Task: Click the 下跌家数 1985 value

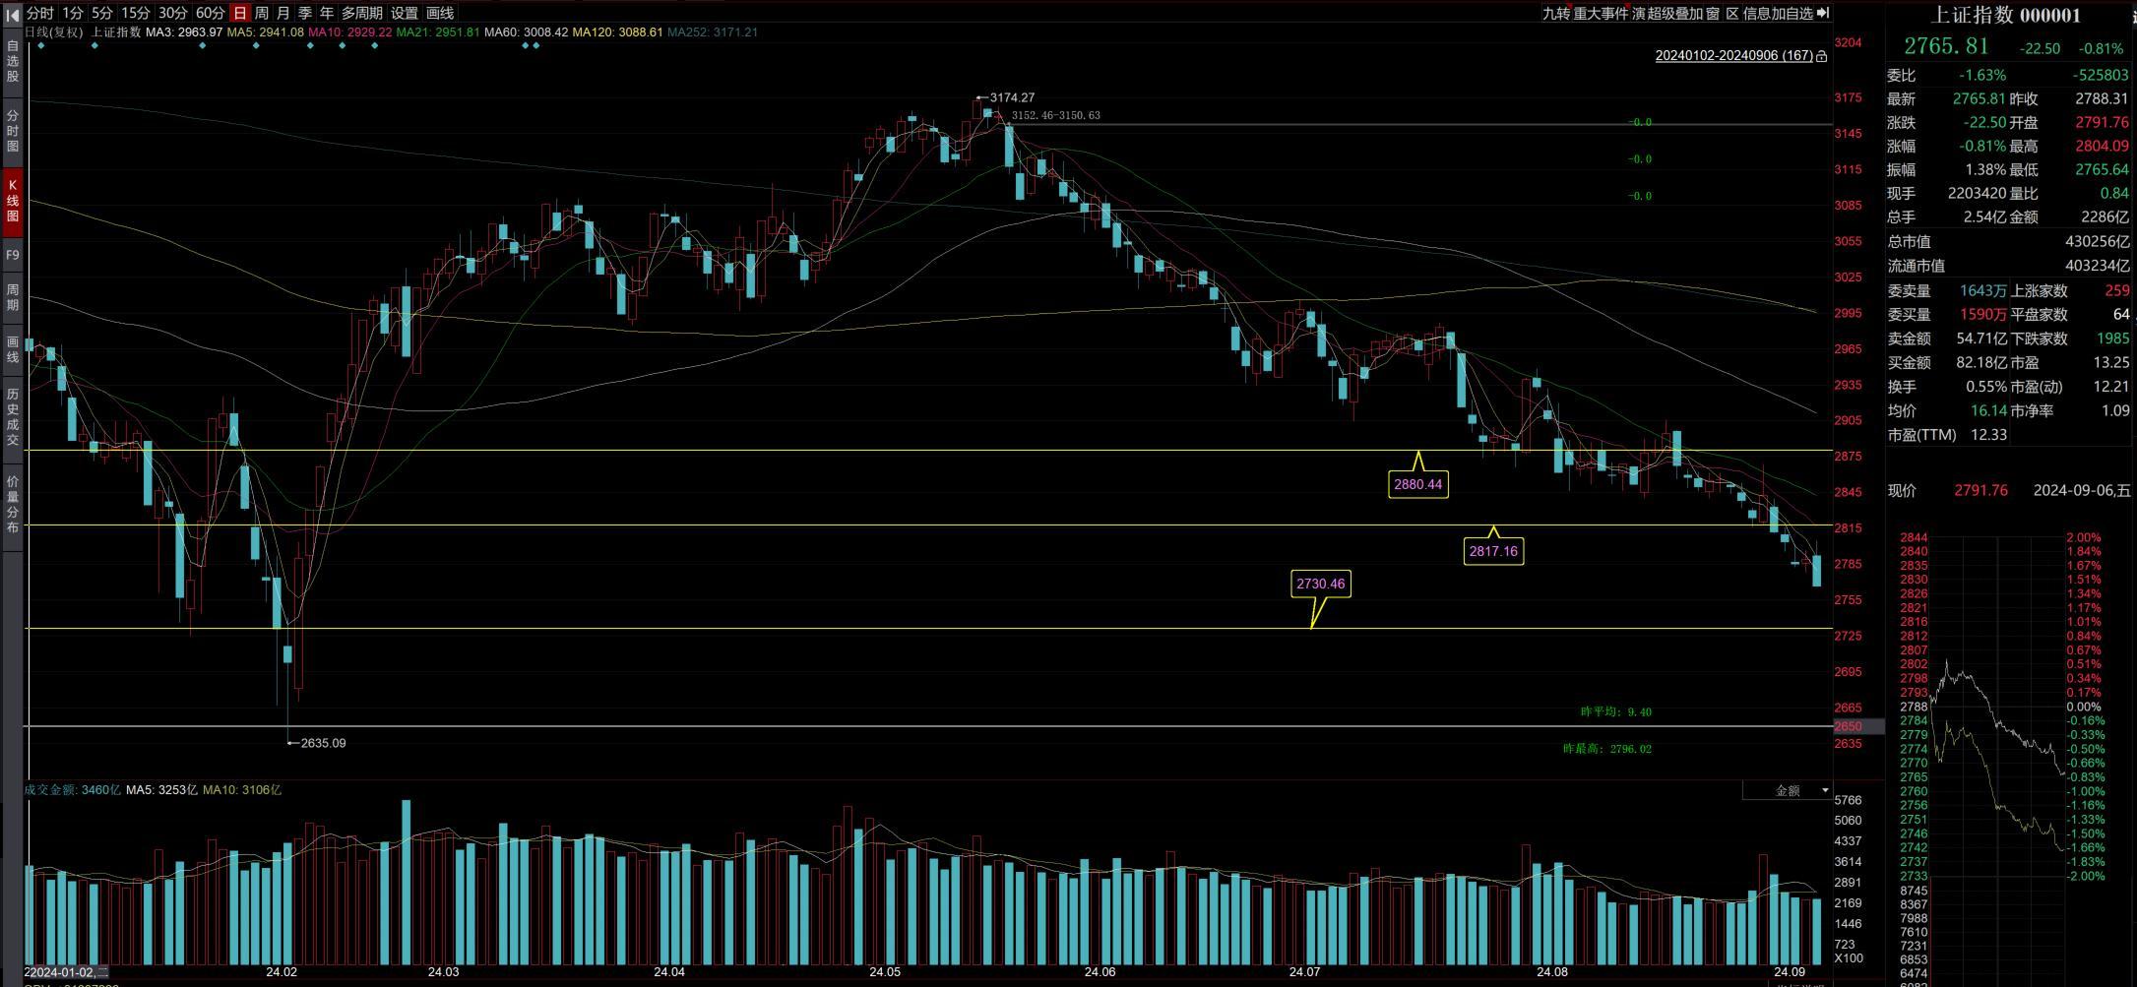Action: click(x=2112, y=338)
